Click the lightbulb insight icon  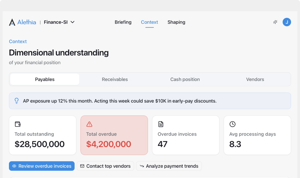tap(17, 101)
